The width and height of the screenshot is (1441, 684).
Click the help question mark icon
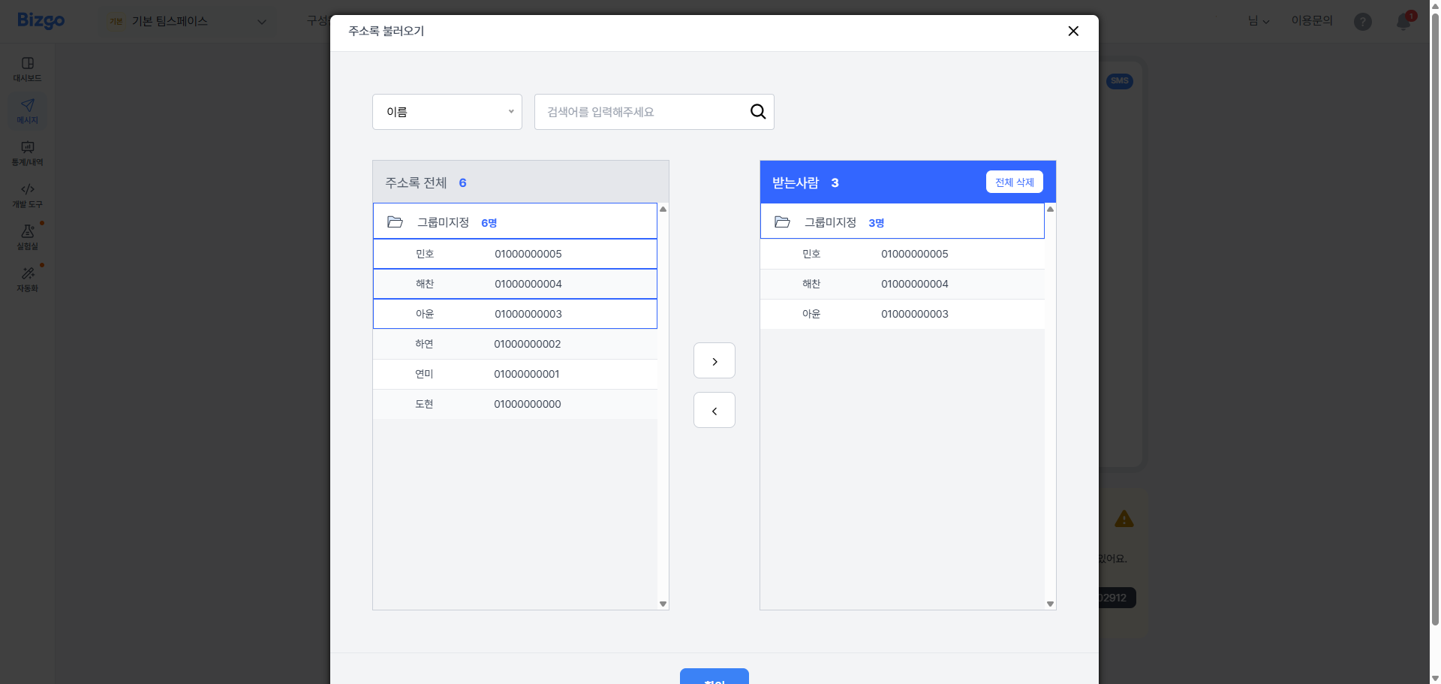[1362, 22]
